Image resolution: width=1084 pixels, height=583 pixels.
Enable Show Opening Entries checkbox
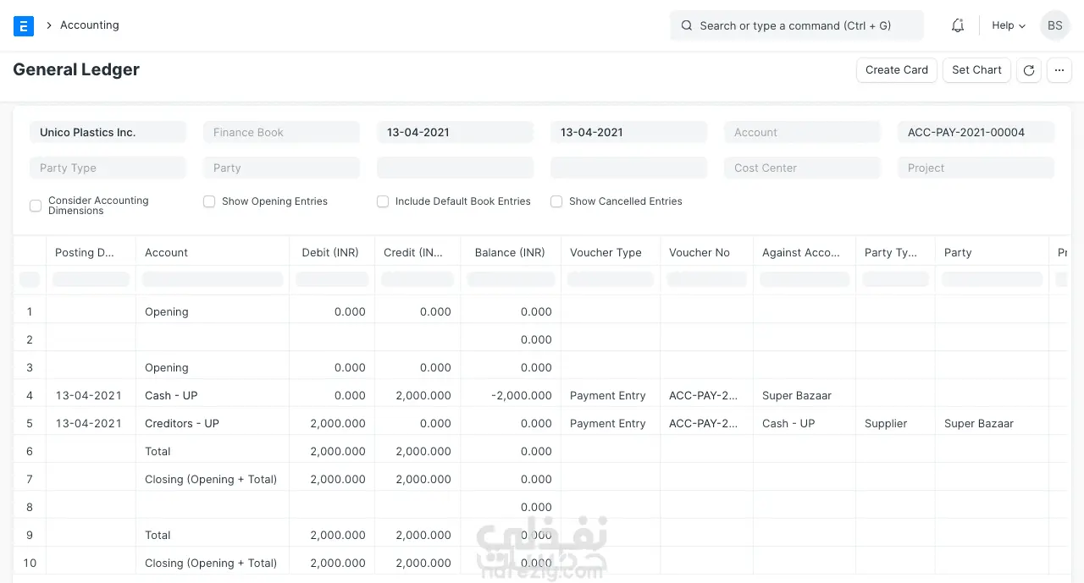click(x=209, y=201)
